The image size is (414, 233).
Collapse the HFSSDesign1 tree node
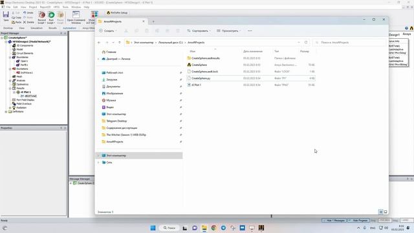[x=6, y=41]
